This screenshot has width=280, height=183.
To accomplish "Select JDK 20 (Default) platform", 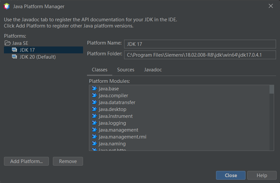I will (x=37, y=57).
